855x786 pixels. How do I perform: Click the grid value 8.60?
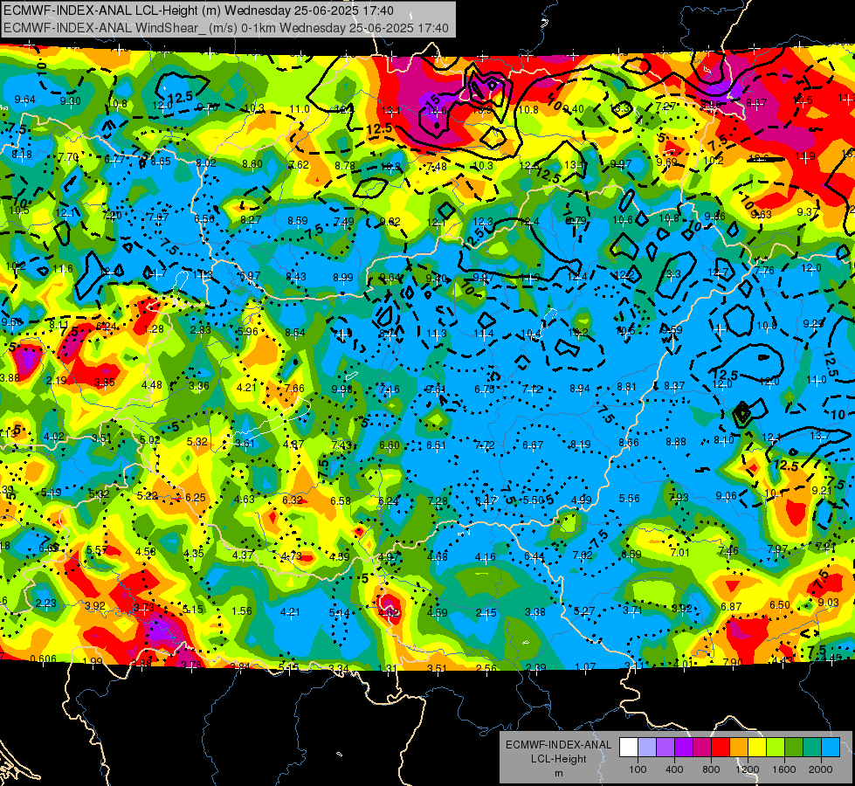252,163
